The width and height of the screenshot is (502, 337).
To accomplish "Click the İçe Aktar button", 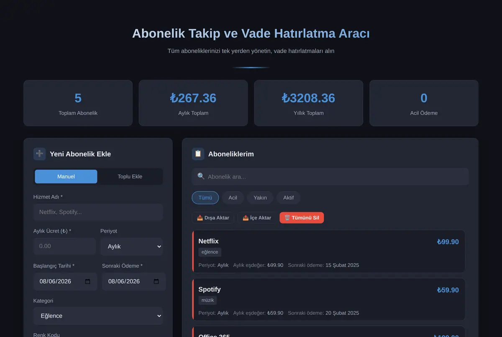I will click(257, 218).
